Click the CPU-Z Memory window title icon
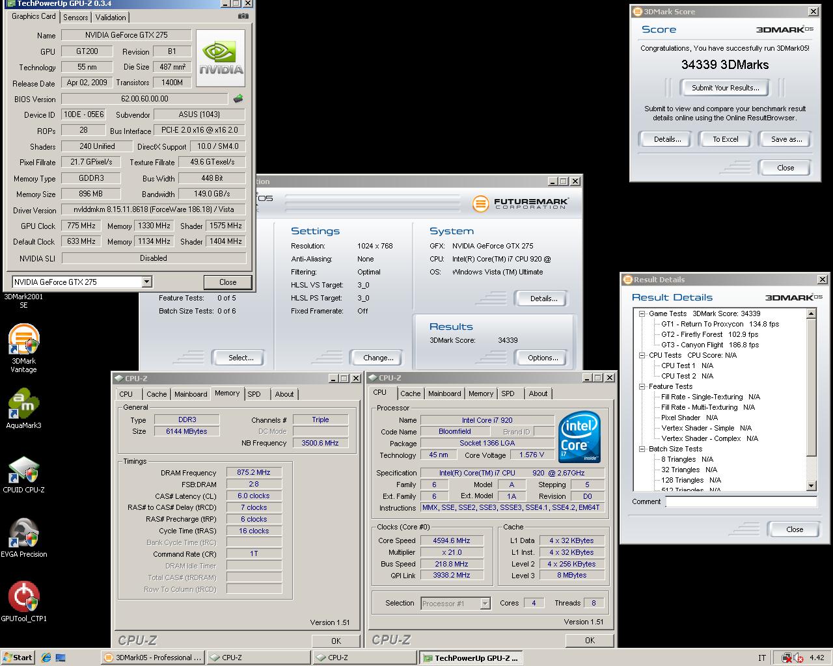 (118, 378)
